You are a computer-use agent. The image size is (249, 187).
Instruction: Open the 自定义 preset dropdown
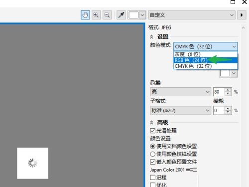point(192,15)
